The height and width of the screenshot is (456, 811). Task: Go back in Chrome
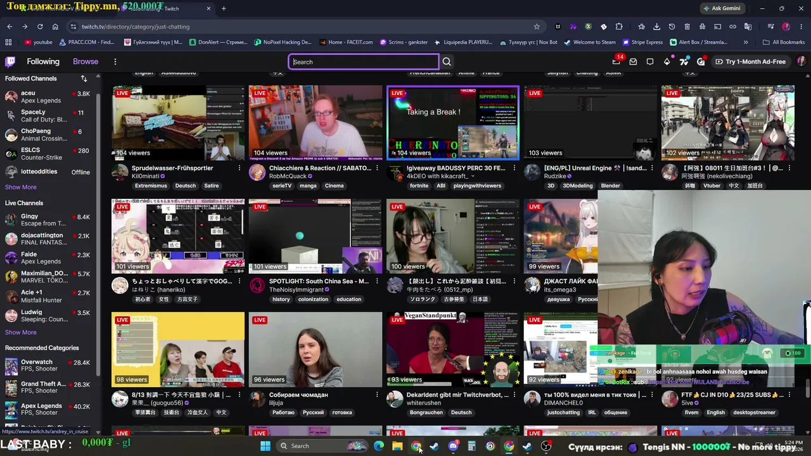pos(10,27)
